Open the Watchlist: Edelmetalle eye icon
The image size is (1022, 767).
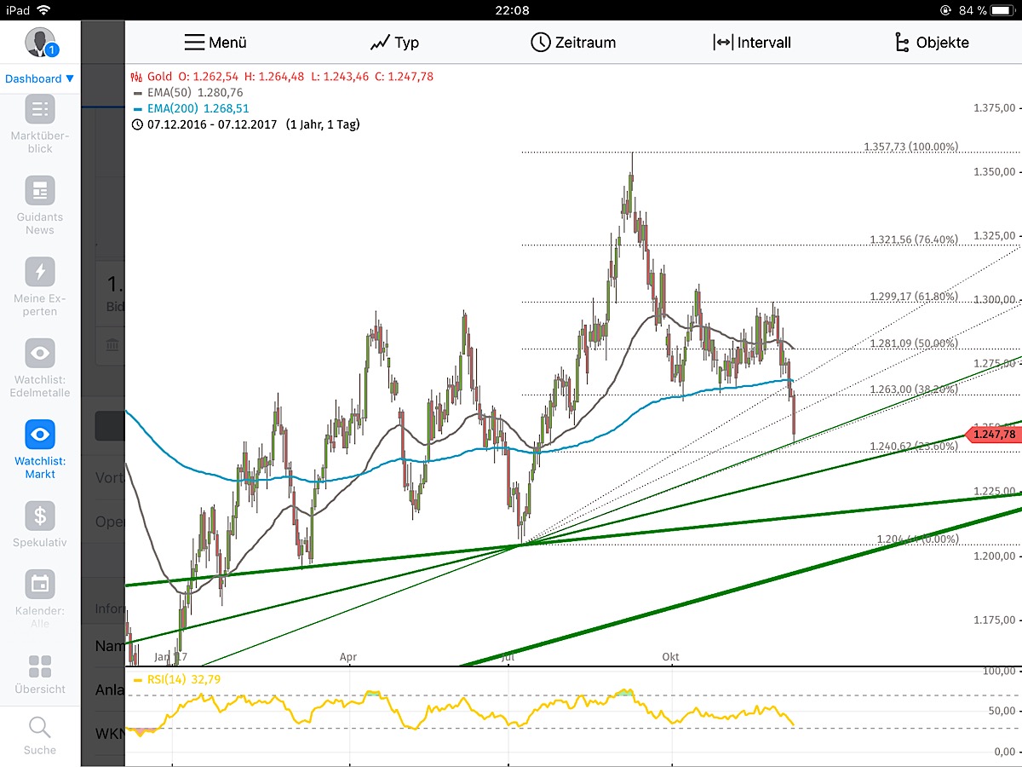tap(39, 354)
